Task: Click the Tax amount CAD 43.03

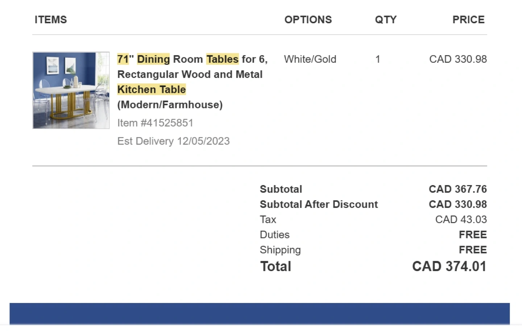Action: (461, 220)
